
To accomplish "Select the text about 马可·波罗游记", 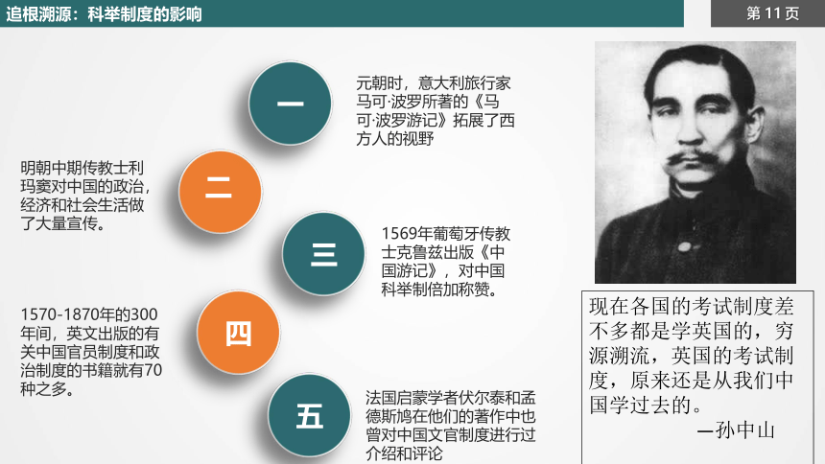I will (435, 111).
